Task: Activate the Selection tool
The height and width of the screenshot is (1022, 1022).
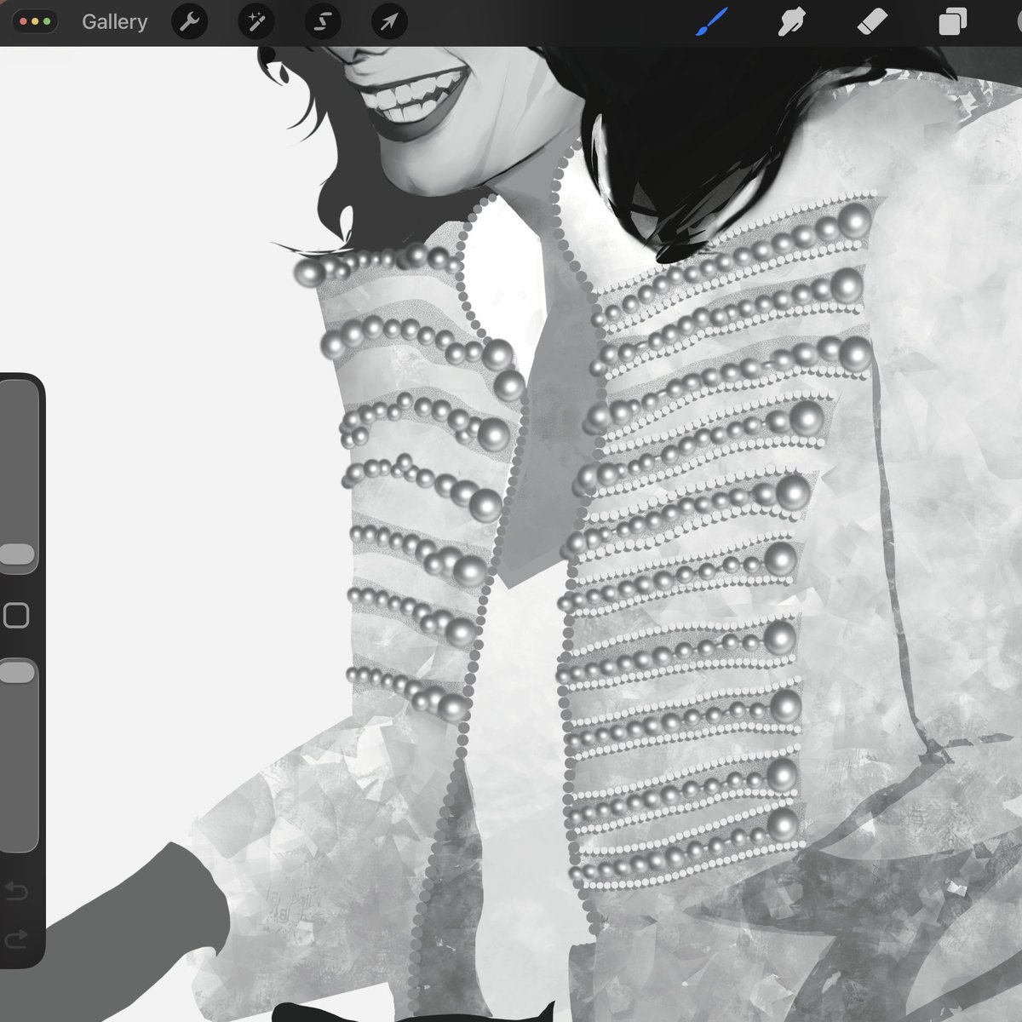Action: point(322,22)
